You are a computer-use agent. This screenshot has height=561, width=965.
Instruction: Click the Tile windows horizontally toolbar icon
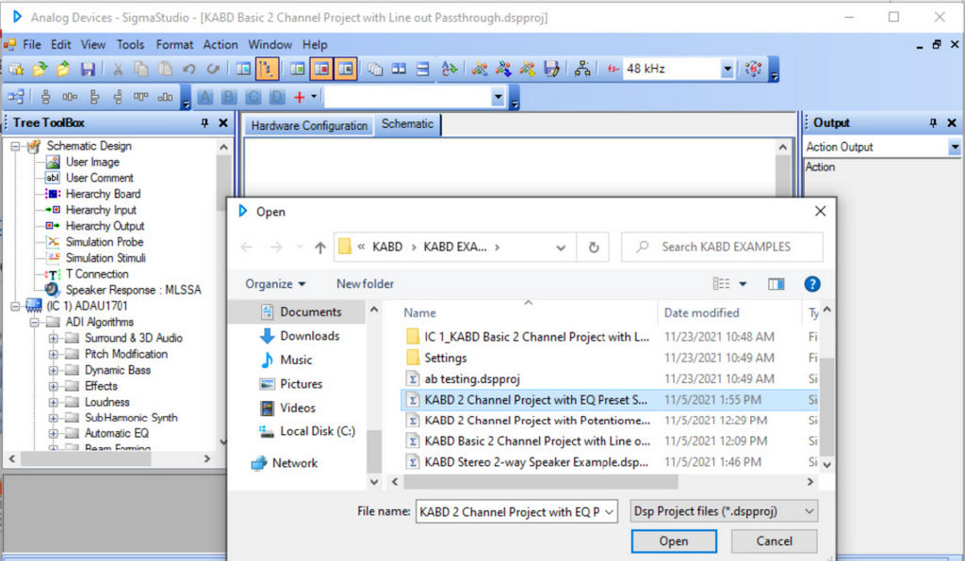pos(423,69)
